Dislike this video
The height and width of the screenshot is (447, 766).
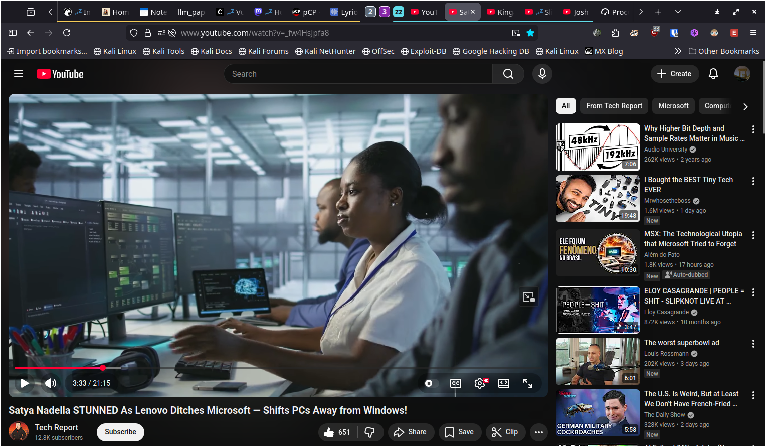click(370, 432)
